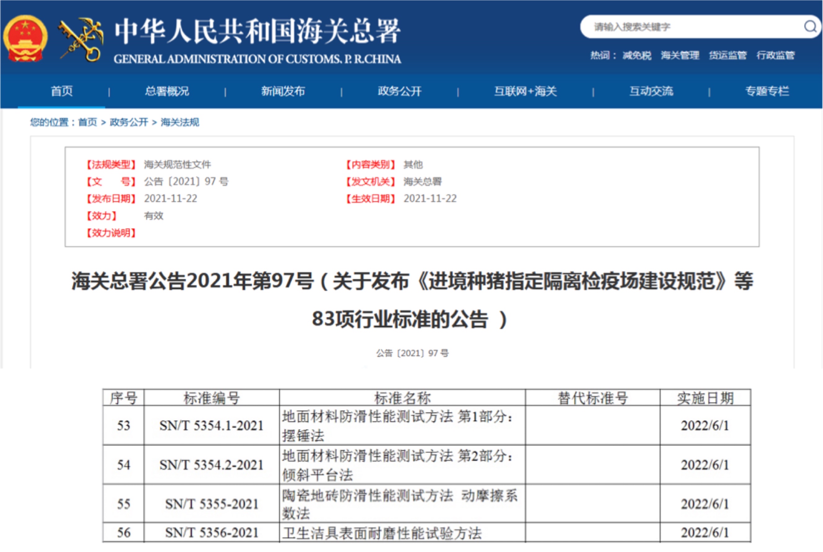
Task: Click the hot word 行政监管 link
Action: click(776, 55)
